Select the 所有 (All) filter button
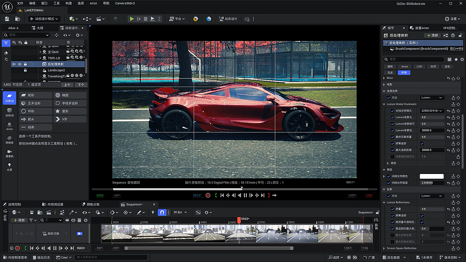Screen dimensions: 466x262 pos(404,72)
